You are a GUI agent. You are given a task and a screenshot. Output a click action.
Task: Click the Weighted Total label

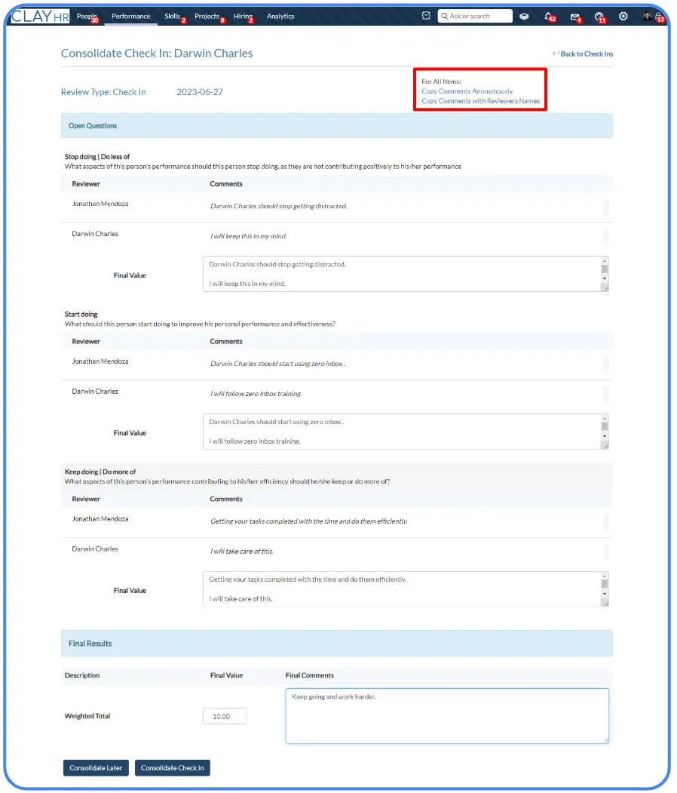(x=87, y=716)
